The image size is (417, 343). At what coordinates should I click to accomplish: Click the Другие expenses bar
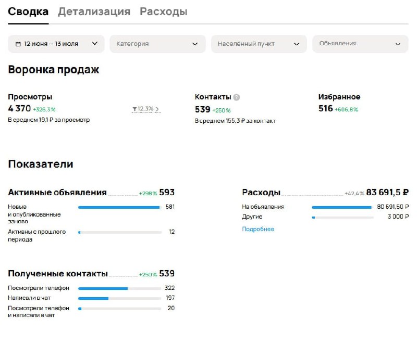click(x=342, y=218)
